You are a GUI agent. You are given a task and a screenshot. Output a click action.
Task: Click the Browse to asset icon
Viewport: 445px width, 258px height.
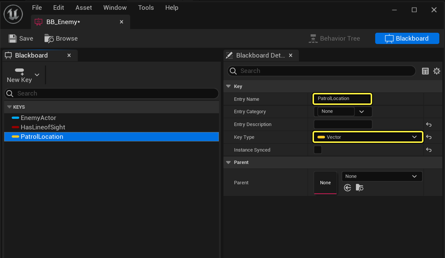49,38
